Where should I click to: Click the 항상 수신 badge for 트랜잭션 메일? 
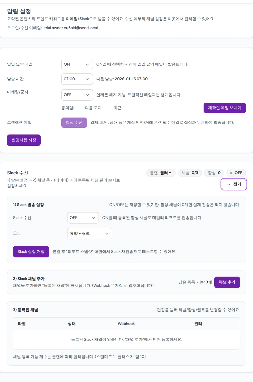pyautogui.click(x=74, y=122)
